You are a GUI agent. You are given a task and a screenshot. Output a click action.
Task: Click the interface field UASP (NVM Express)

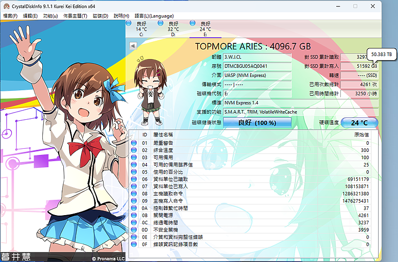[257, 75]
